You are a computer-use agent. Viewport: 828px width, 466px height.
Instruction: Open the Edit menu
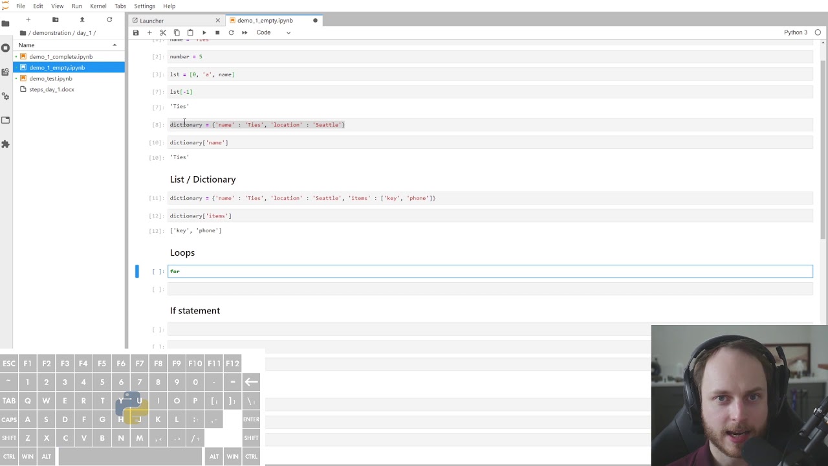click(38, 6)
